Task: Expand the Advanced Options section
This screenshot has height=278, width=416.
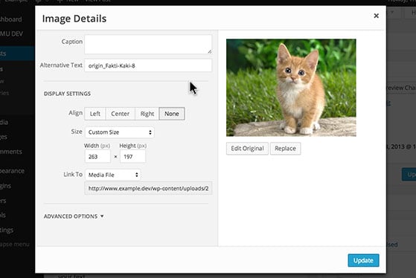Action: (x=74, y=216)
